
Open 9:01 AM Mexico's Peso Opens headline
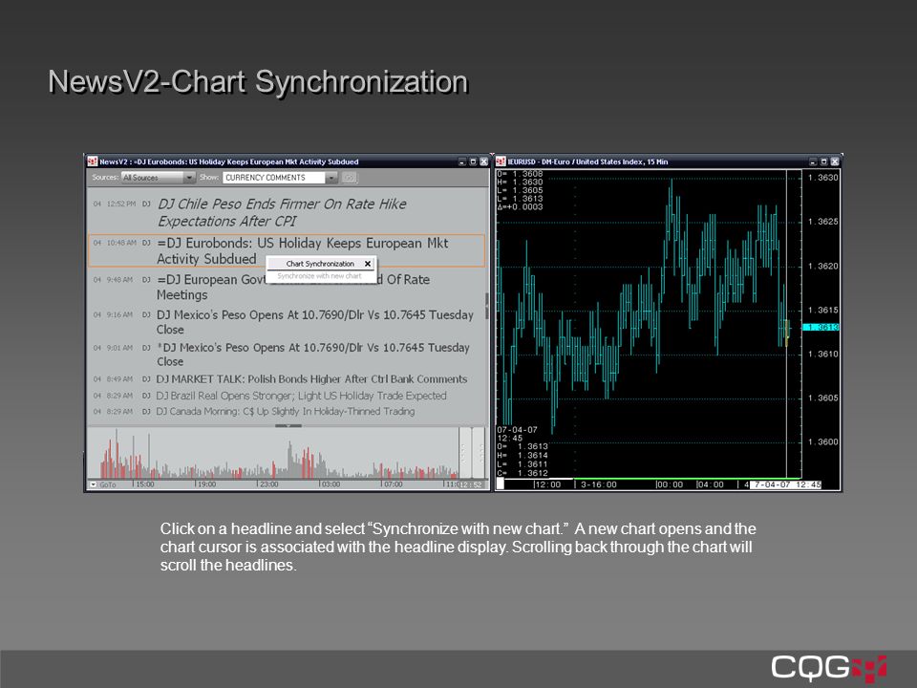point(313,355)
